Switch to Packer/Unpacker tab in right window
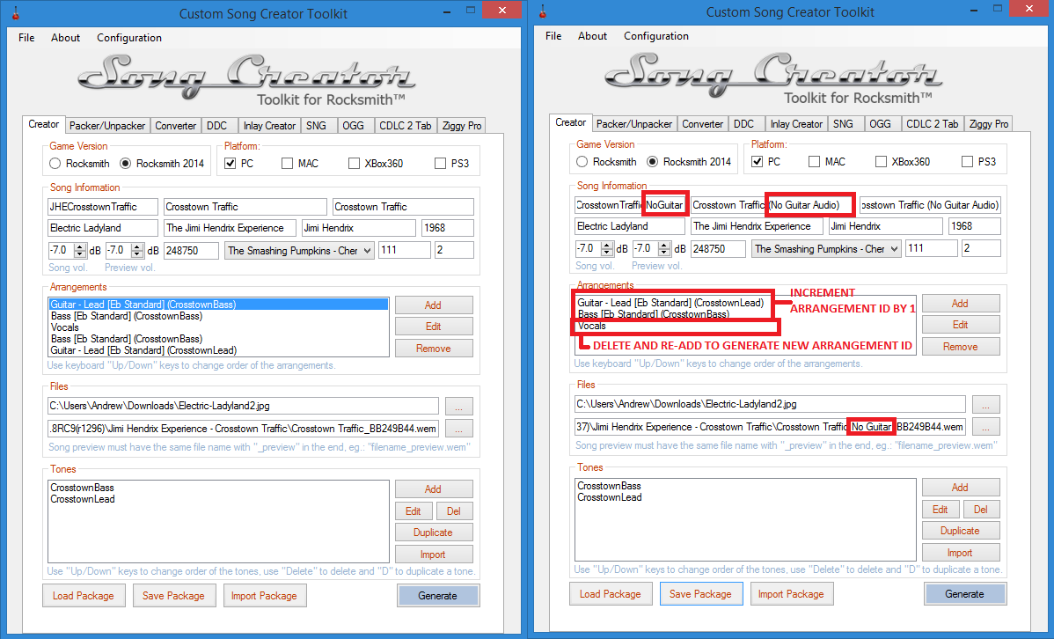 click(633, 124)
